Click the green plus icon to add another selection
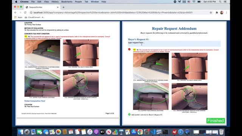 tap(129, 114)
